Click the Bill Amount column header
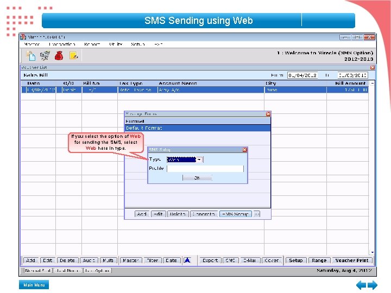The height and width of the screenshot is (293, 391). [350, 83]
